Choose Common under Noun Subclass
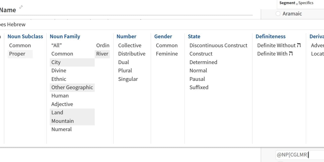Screen dimensions: 324x162 click(x=20, y=46)
